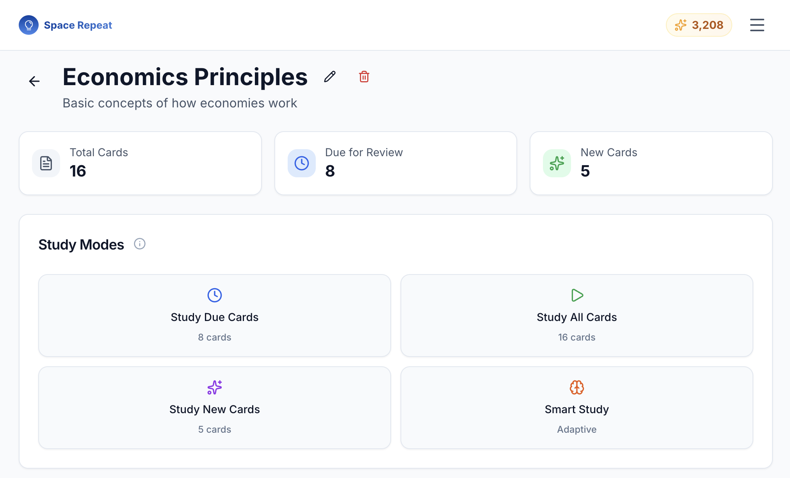The image size is (790, 478).
Task: Open the hamburger menu
Action: coord(757,25)
